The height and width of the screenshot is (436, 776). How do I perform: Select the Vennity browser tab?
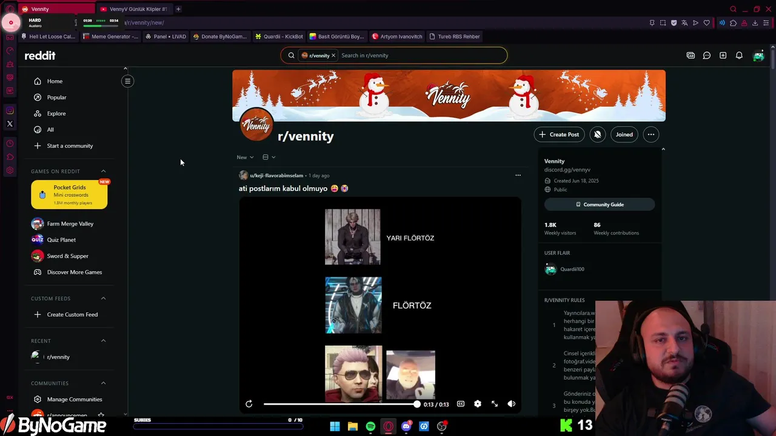tap(56, 9)
